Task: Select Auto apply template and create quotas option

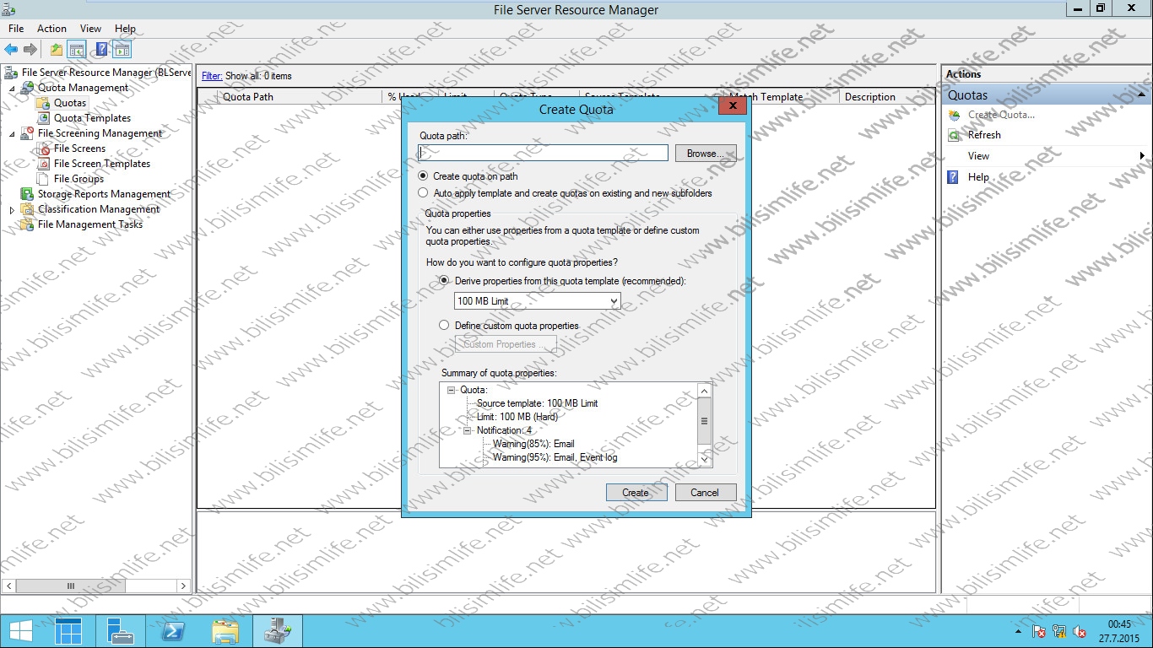Action: pyautogui.click(x=424, y=193)
